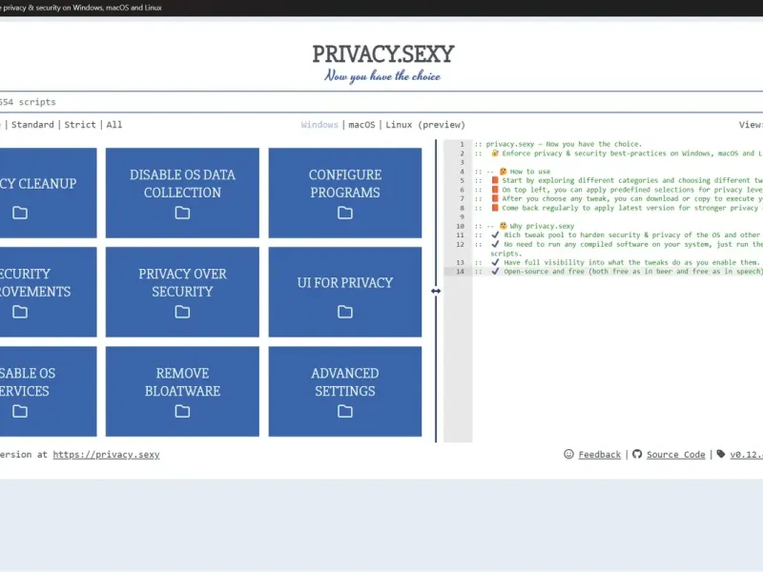This screenshot has width=763, height=572.
Task: Open the Privacy Cleanup category card
Action: coord(49,194)
